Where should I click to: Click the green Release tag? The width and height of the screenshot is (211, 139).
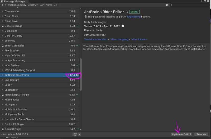point(135,12)
